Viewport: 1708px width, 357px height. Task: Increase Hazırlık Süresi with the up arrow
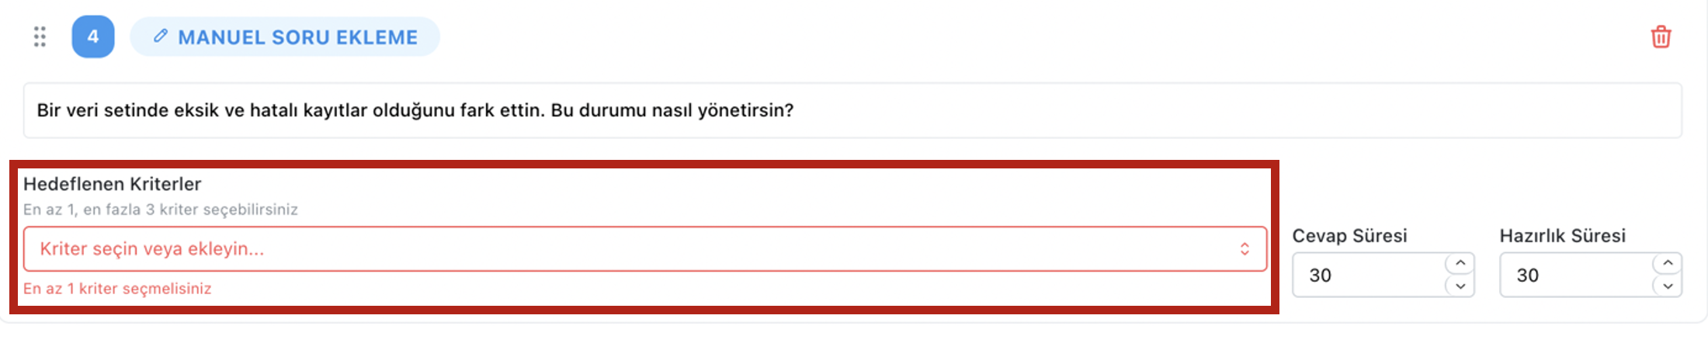click(x=1668, y=263)
